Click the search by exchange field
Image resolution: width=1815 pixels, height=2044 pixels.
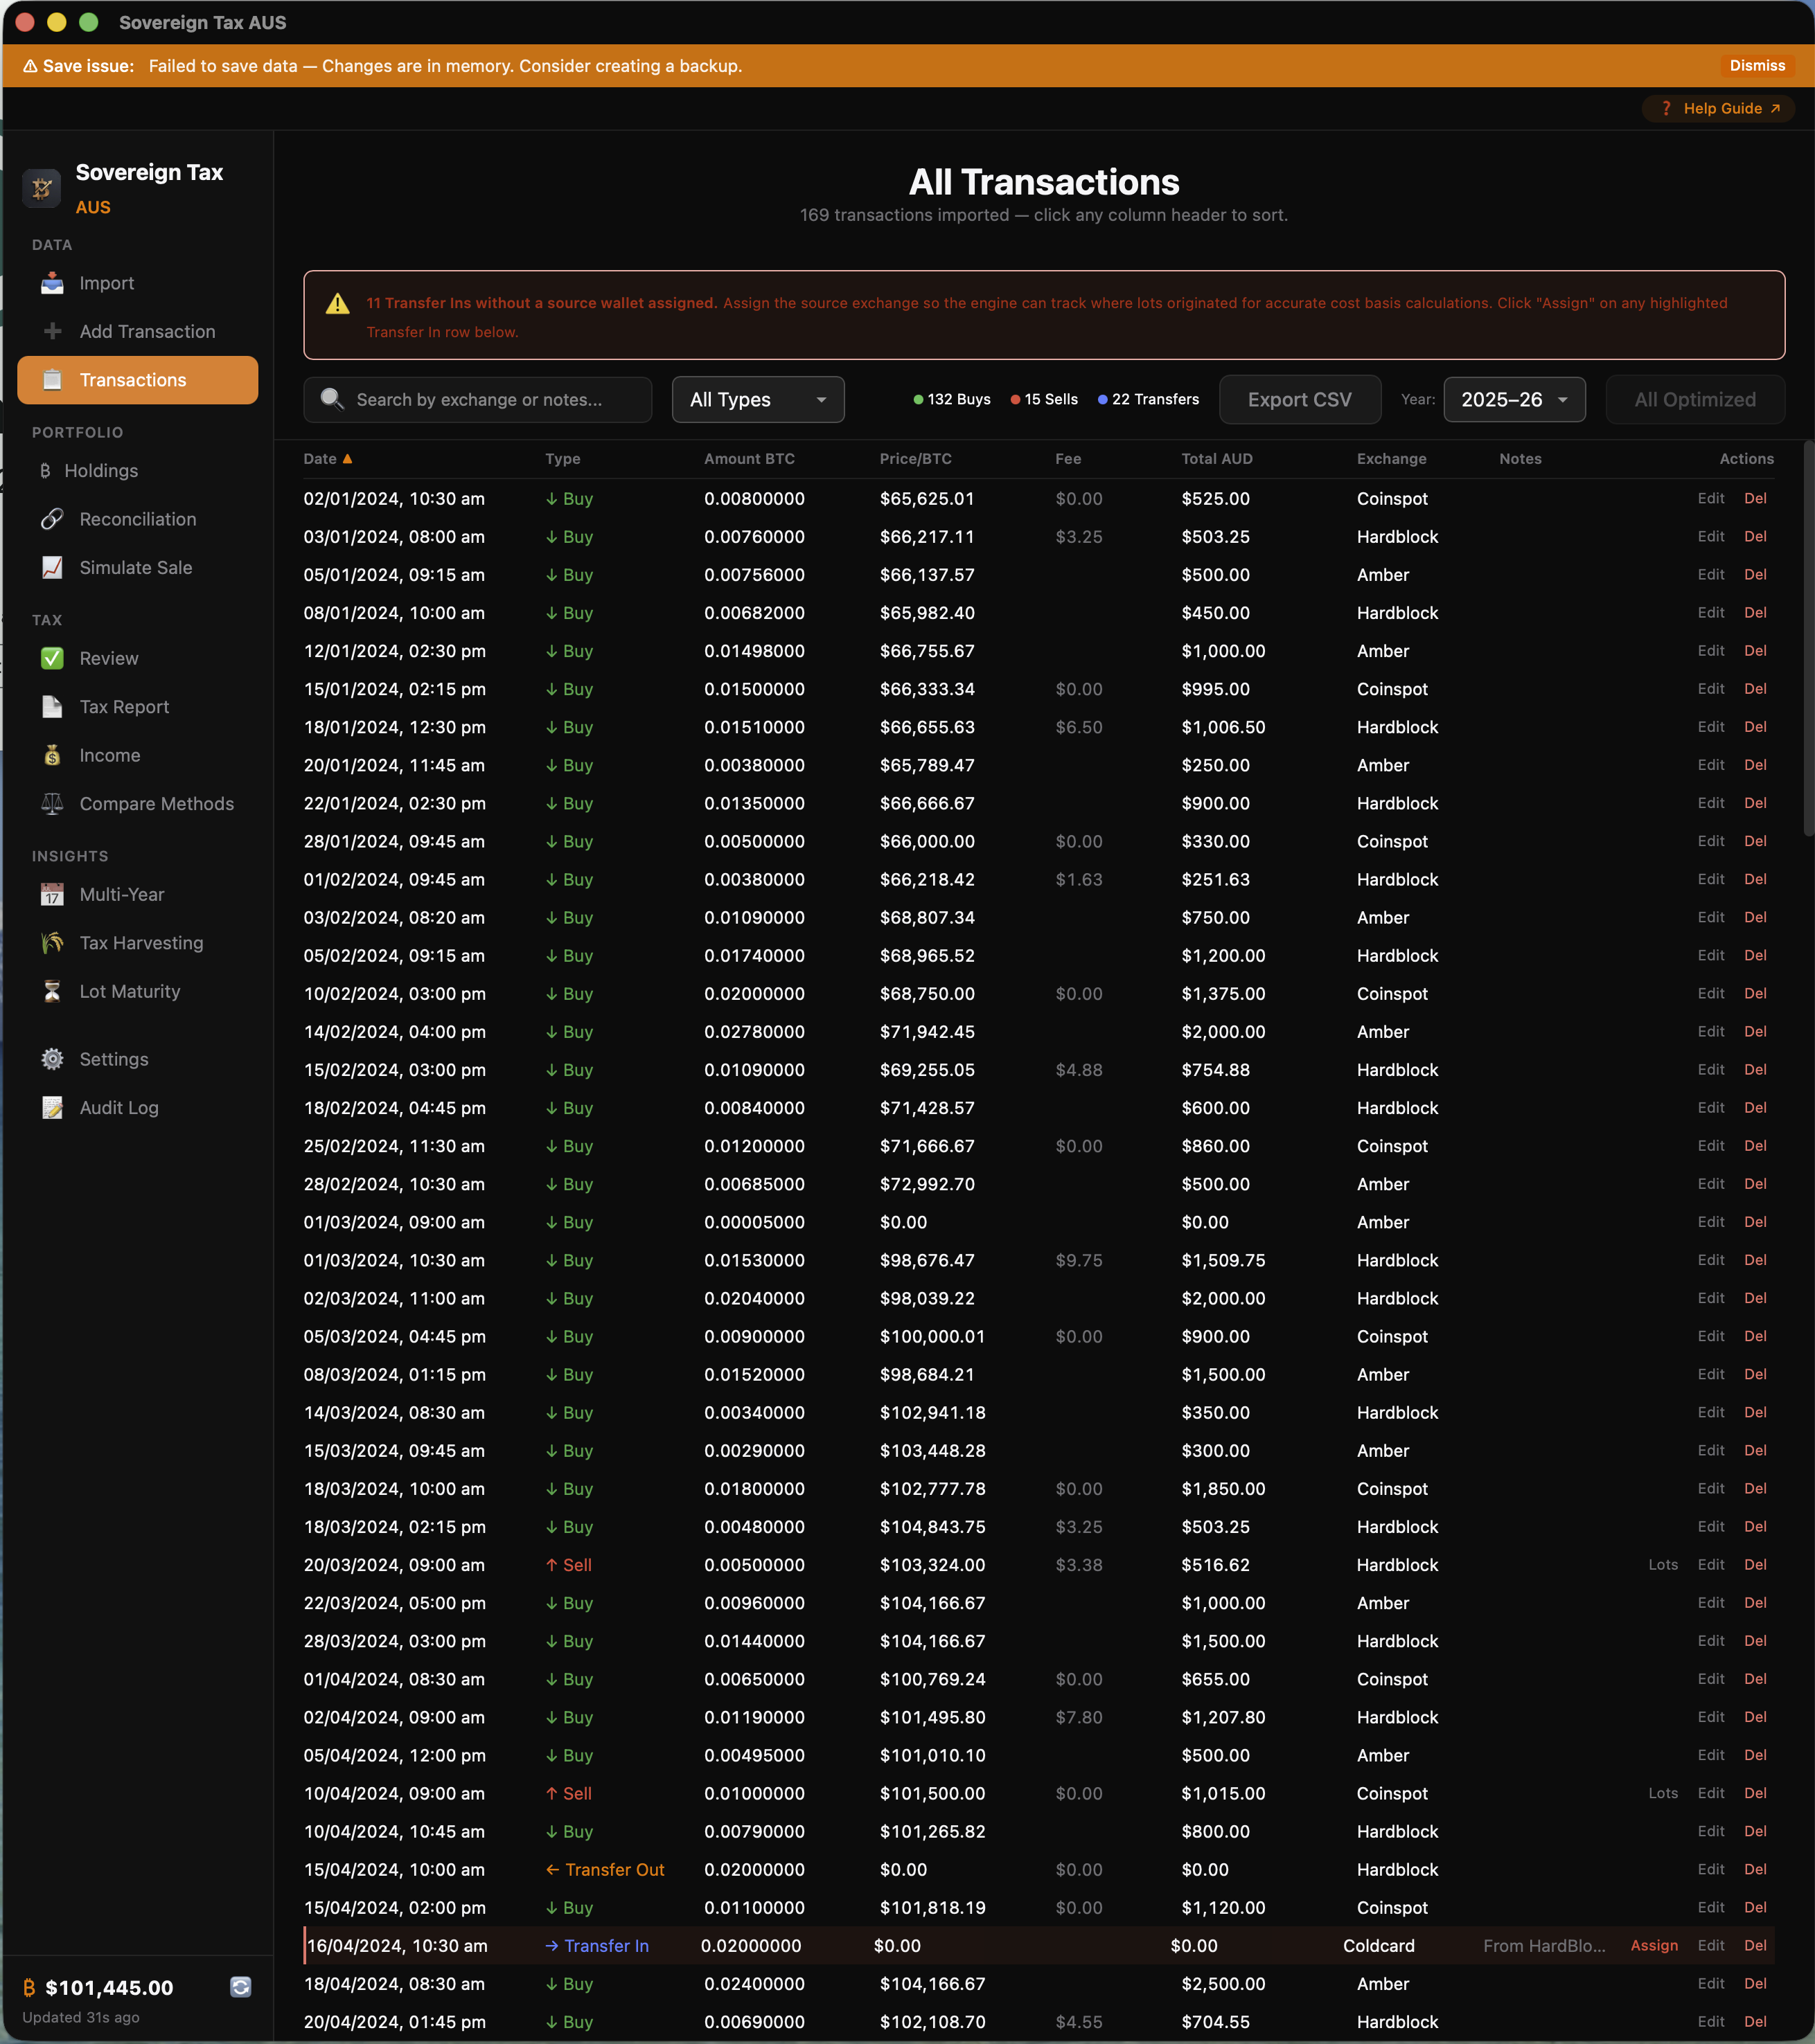tap(477, 399)
